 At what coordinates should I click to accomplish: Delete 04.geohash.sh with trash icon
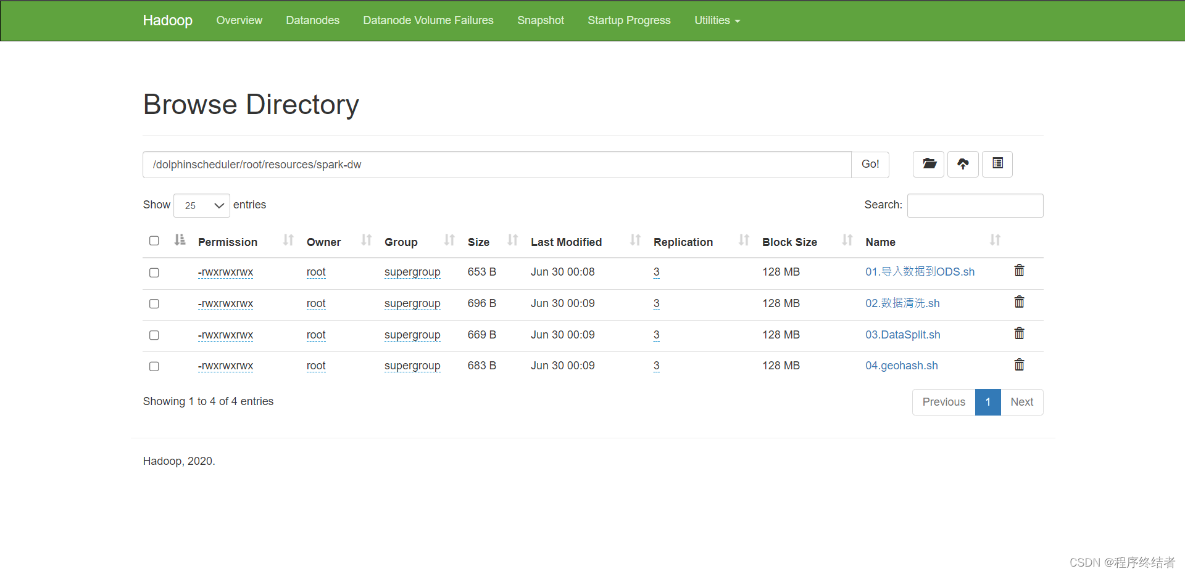[x=1020, y=364]
